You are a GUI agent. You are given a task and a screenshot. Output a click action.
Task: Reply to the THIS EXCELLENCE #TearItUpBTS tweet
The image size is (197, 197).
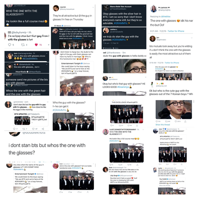click(111, 125)
